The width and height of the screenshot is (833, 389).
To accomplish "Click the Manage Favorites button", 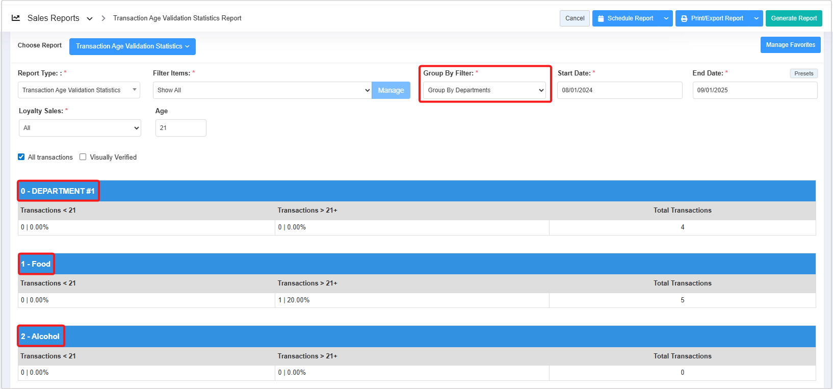I will coord(790,45).
